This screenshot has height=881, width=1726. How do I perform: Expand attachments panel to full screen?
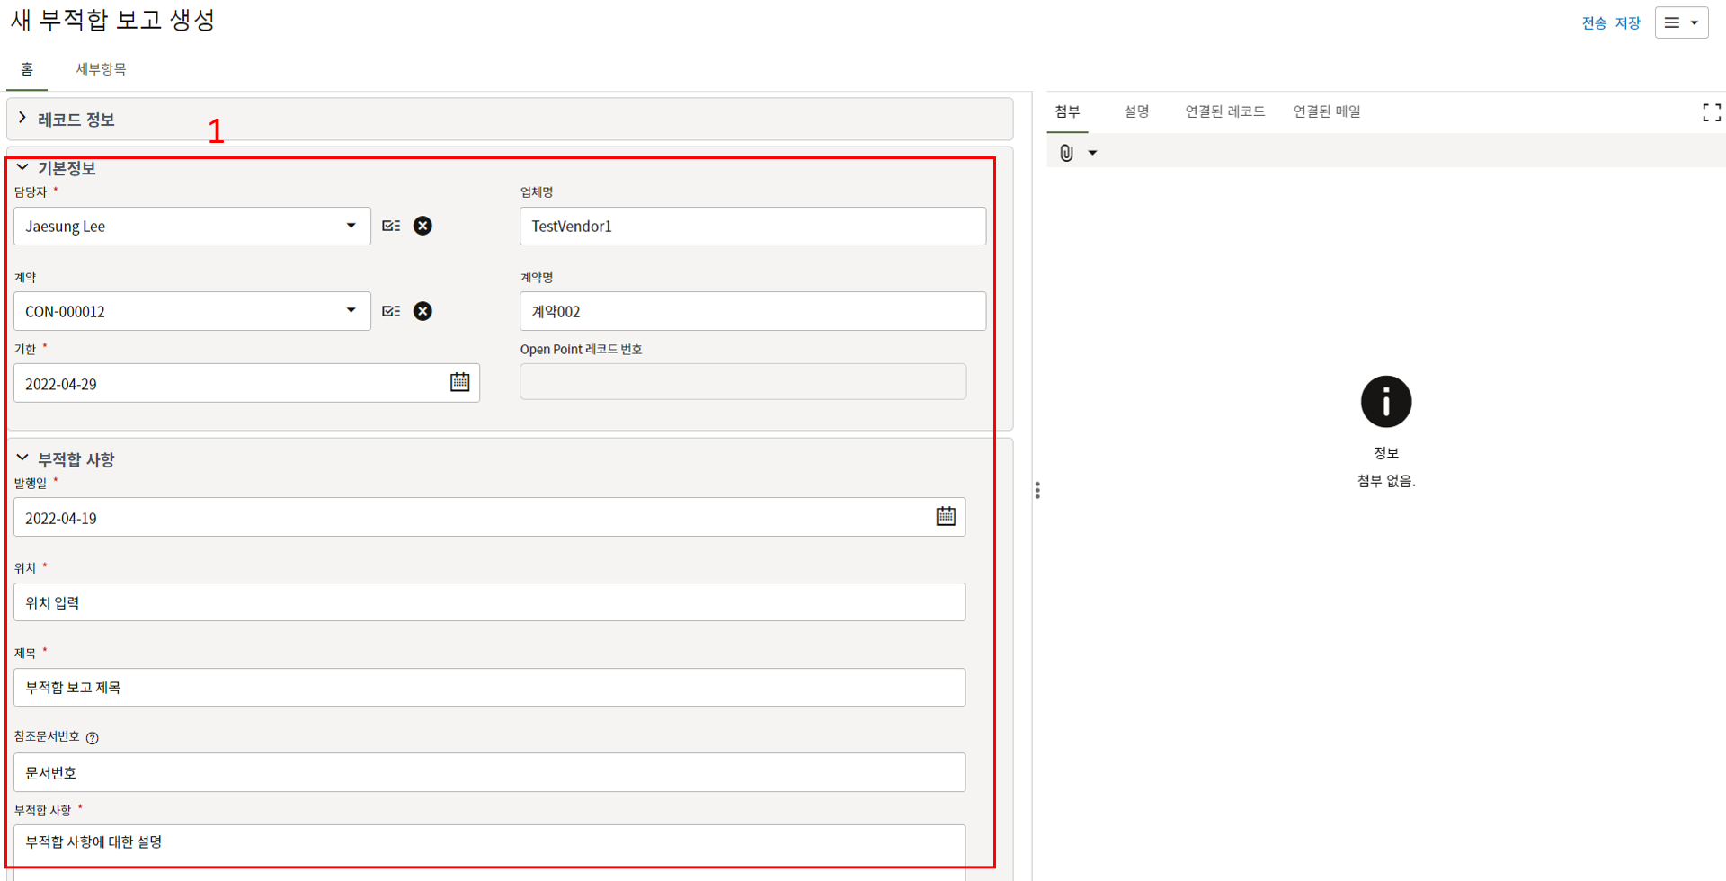pos(1711,112)
